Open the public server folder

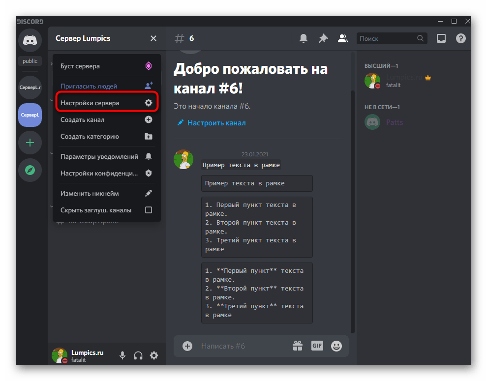pos(30,61)
